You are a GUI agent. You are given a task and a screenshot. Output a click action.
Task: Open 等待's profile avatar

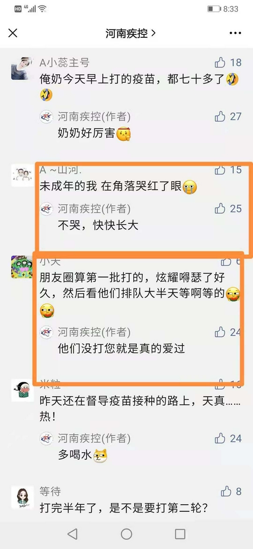(23, 497)
